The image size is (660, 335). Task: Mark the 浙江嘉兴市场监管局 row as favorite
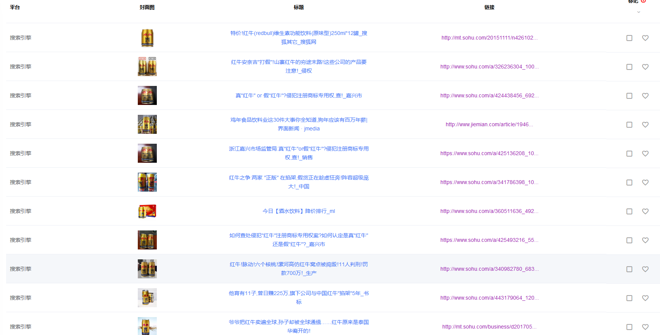645,154
